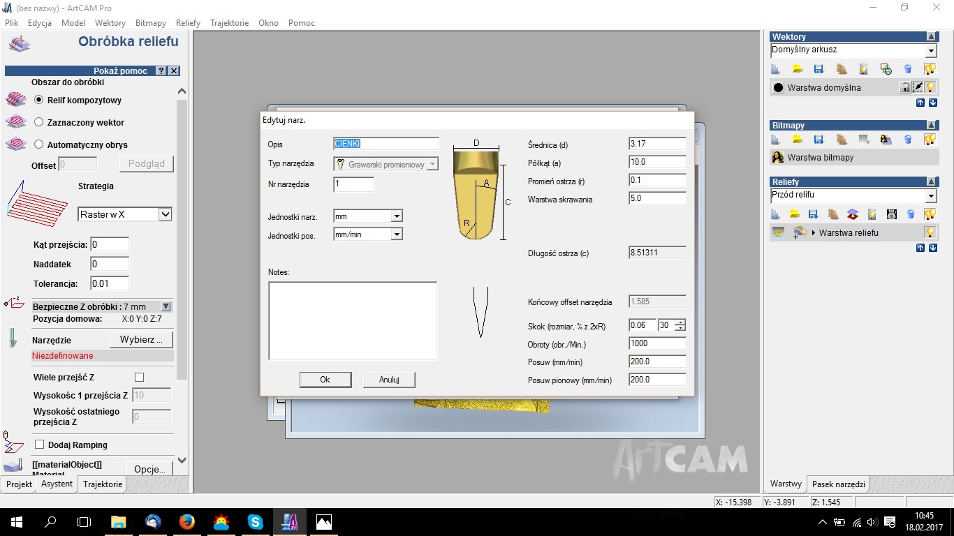Collapse the Bitmapy panel header arrow
The height and width of the screenshot is (536, 954).
pyautogui.click(x=931, y=125)
